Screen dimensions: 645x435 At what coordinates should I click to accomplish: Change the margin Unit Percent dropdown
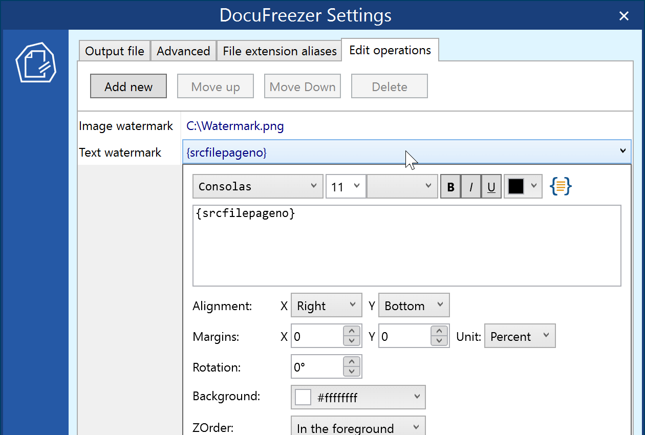(x=519, y=336)
